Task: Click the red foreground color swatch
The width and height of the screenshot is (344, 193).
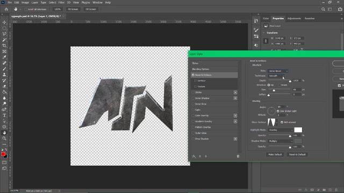Action: tap(3, 154)
